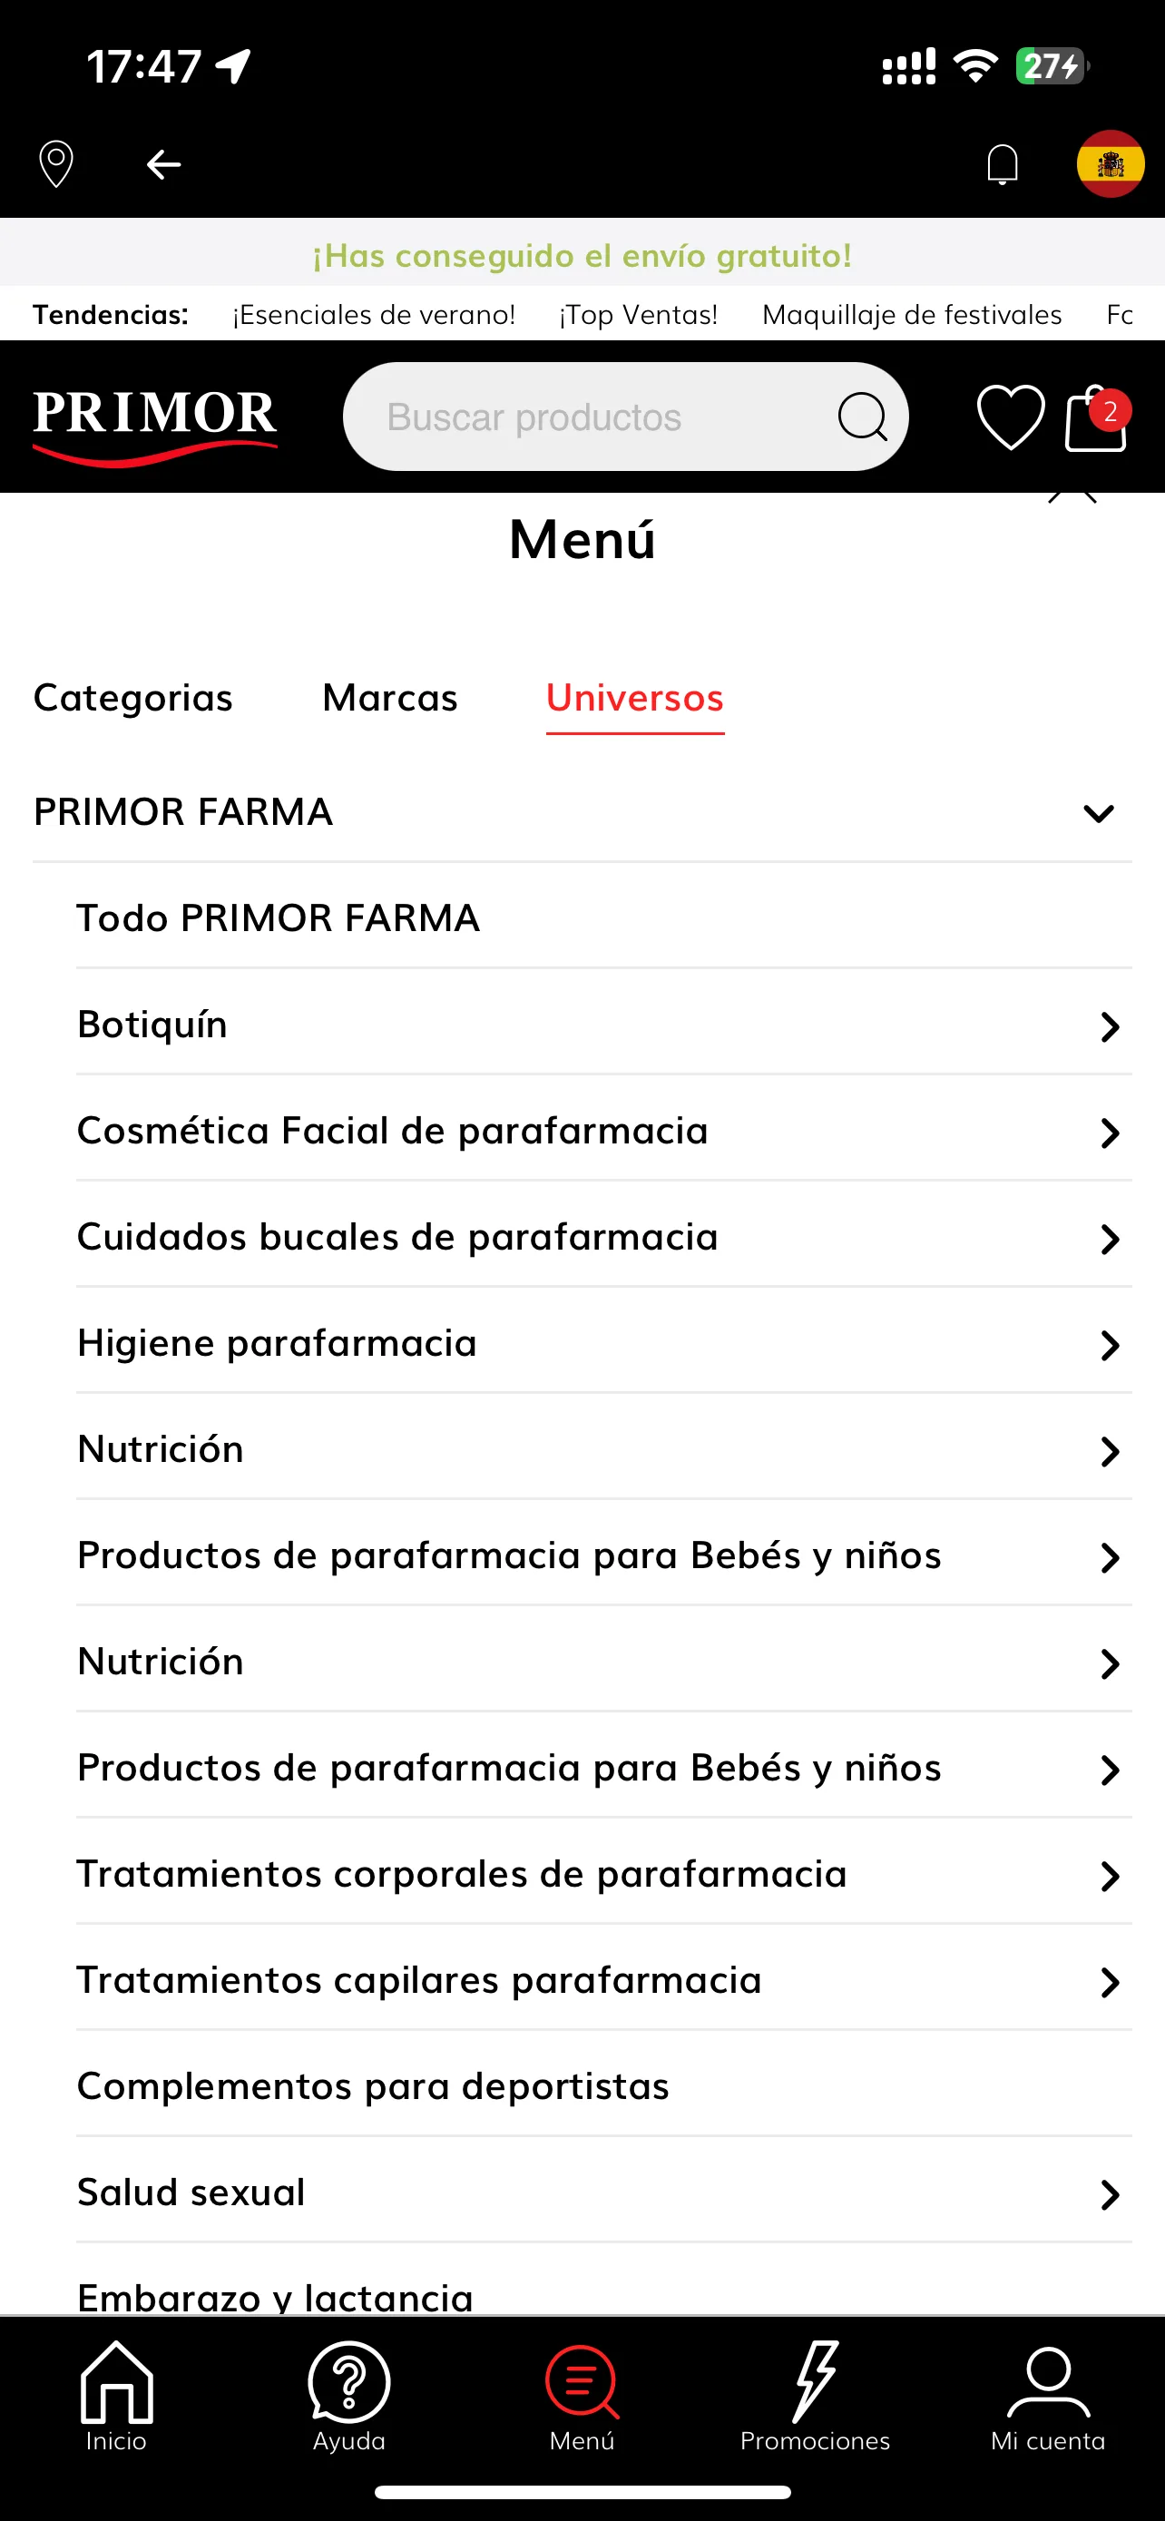The width and height of the screenshot is (1165, 2521).
Task: Open Promociones in bottom bar
Action: (815, 2396)
